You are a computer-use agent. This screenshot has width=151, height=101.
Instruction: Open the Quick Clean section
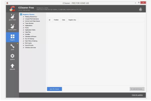point(12,17)
